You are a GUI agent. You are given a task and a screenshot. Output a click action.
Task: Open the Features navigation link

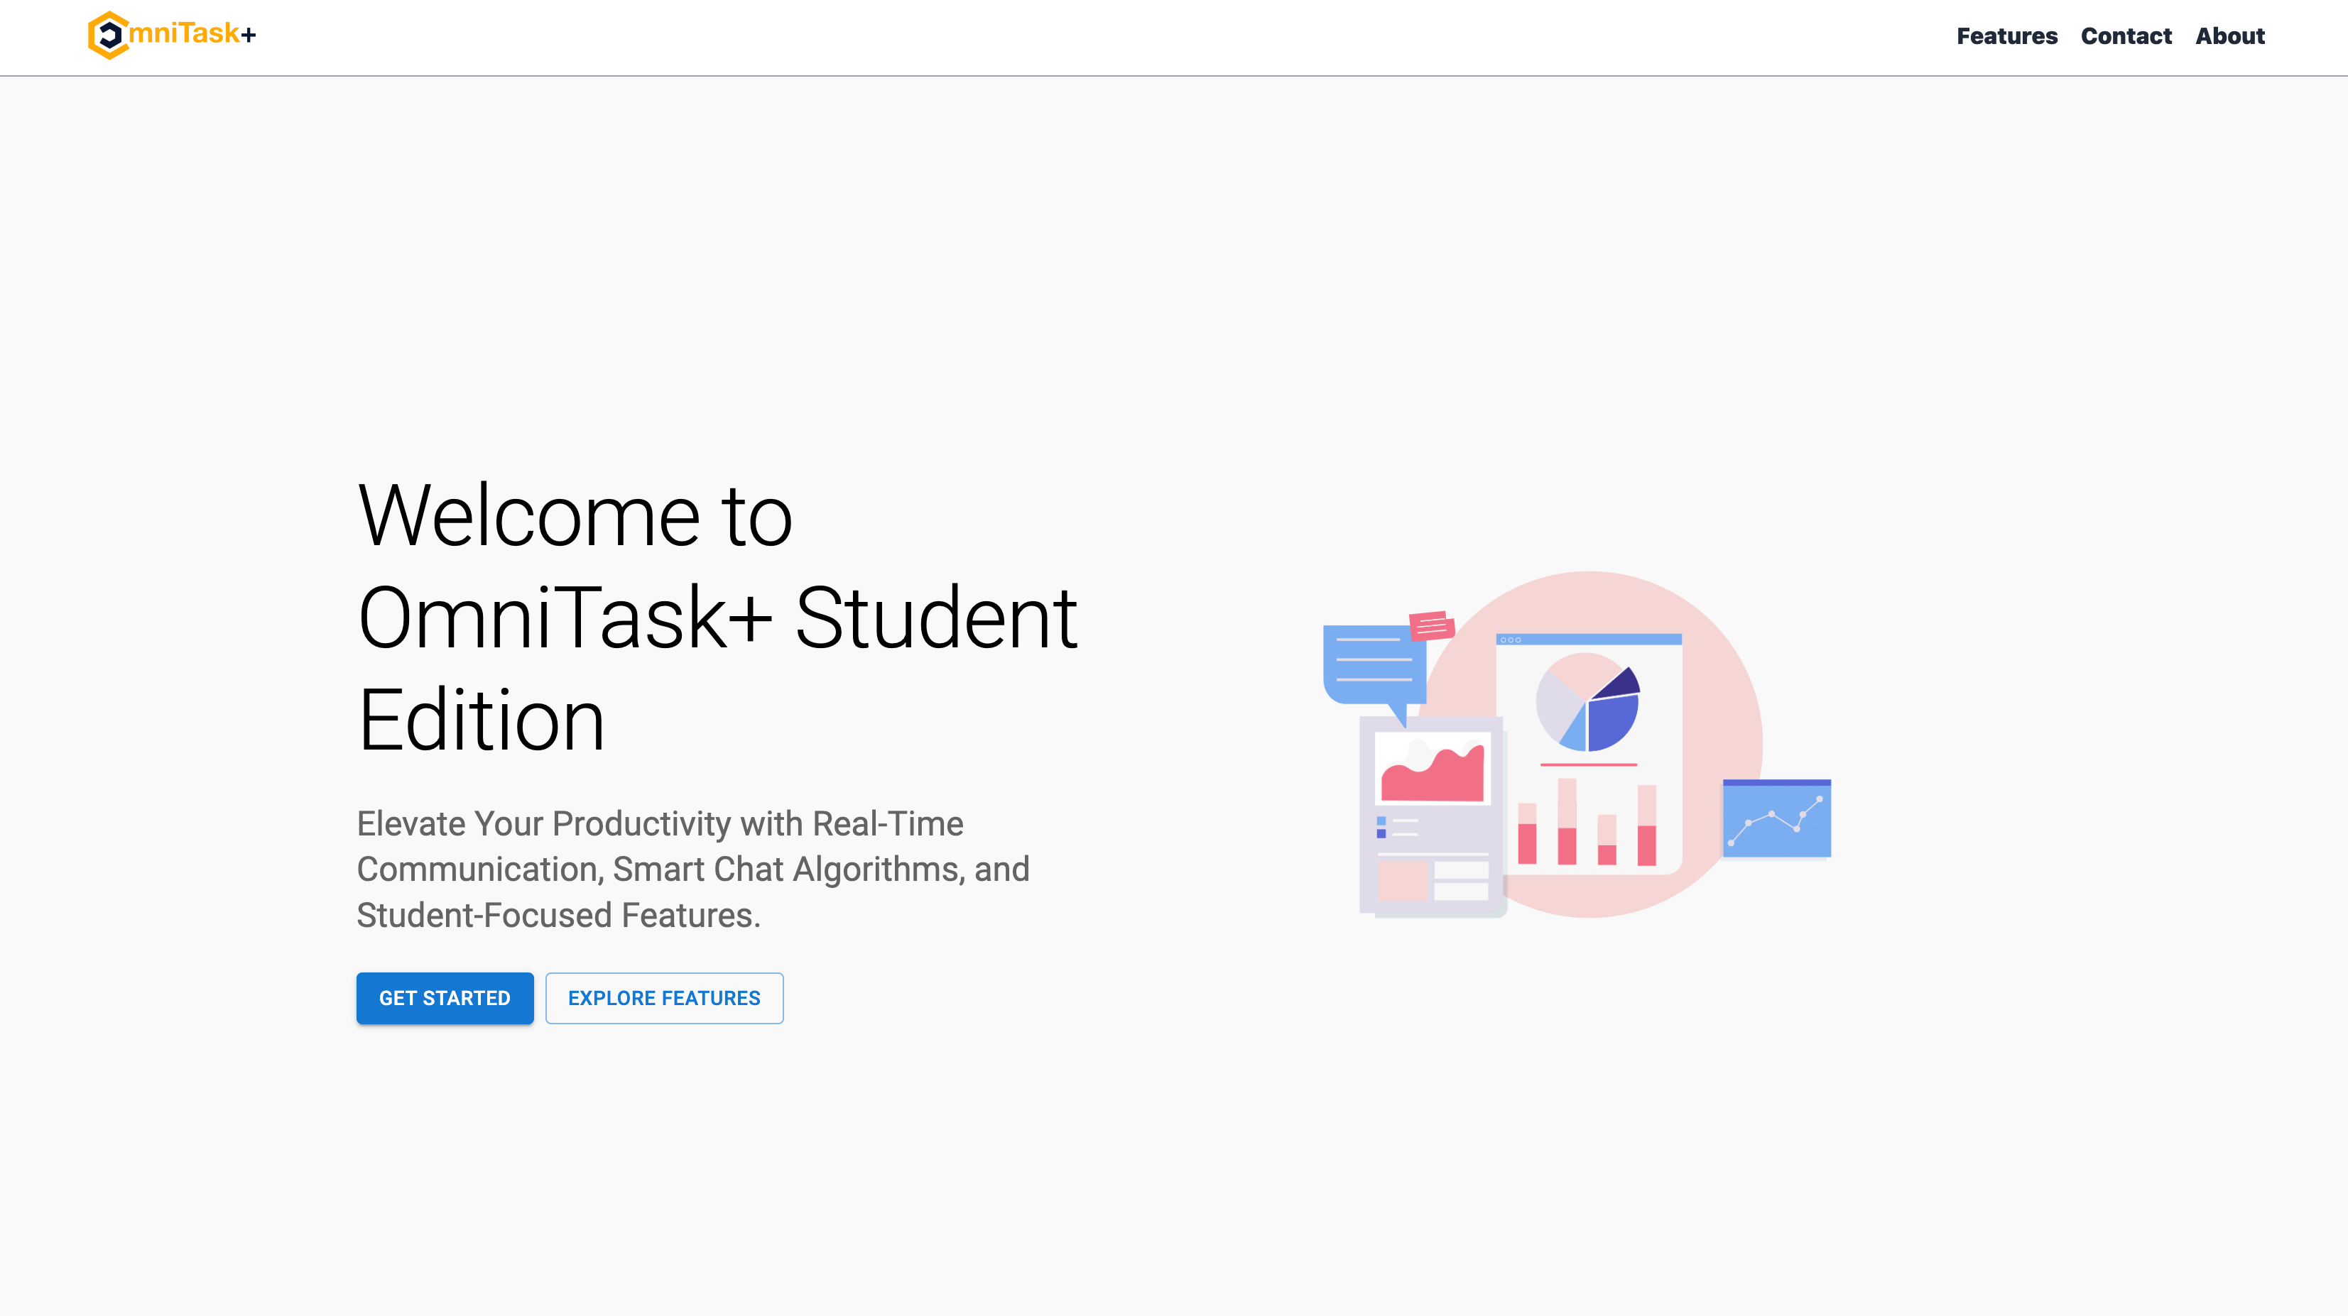click(x=2006, y=36)
